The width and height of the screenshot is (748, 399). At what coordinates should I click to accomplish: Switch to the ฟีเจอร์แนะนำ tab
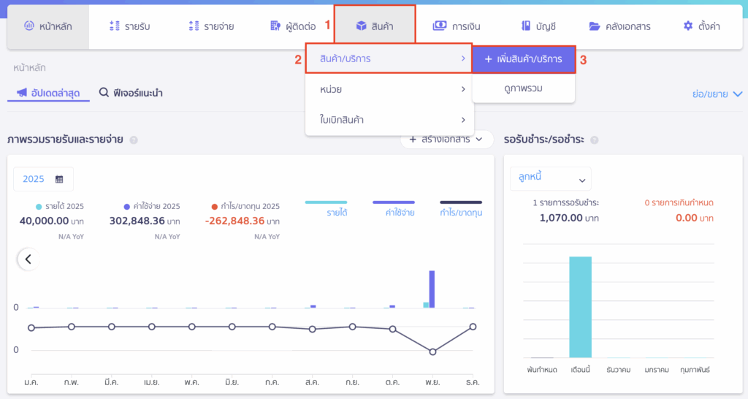tap(131, 93)
